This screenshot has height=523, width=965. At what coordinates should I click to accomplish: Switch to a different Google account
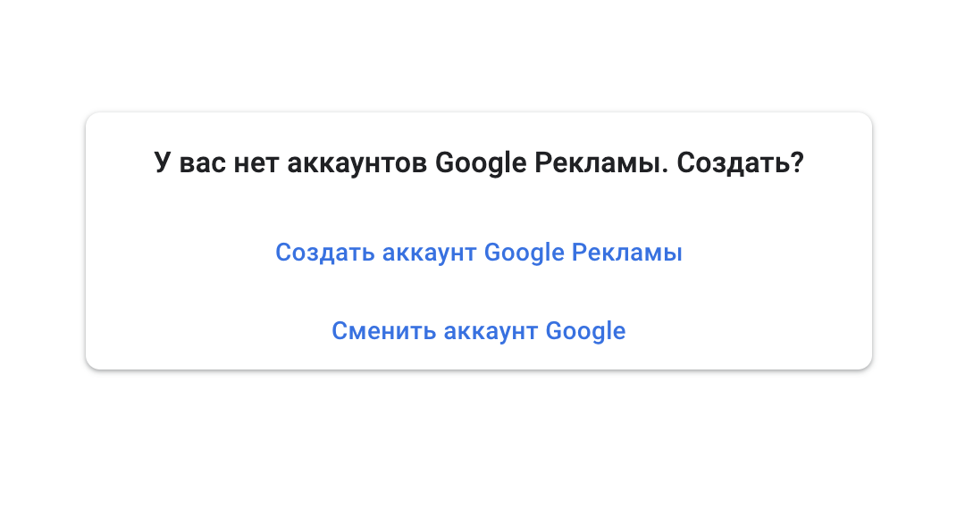(x=479, y=330)
